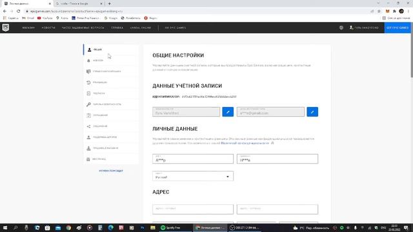Open МАГАЗИН in the top navigation
This screenshot has width=413, height=232.
(28, 28)
